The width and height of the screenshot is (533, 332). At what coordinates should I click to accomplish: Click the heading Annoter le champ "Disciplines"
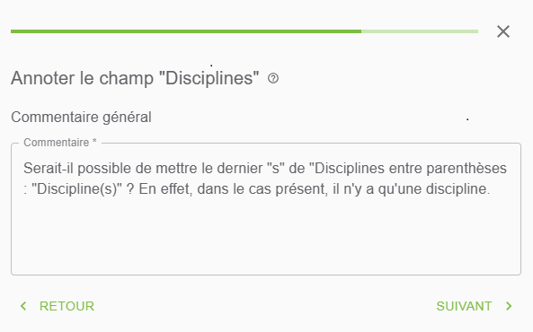[x=135, y=78]
